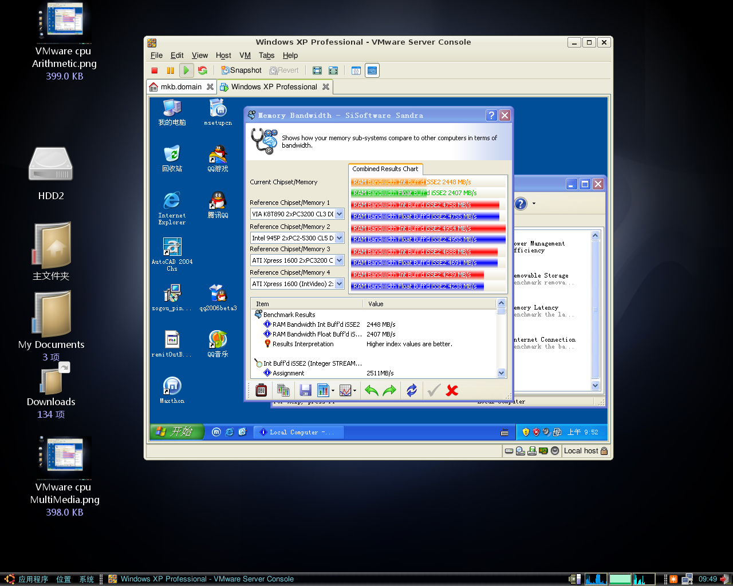
Task: Refresh the benchmark with blue arrows icon
Action: pyautogui.click(x=411, y=390)
